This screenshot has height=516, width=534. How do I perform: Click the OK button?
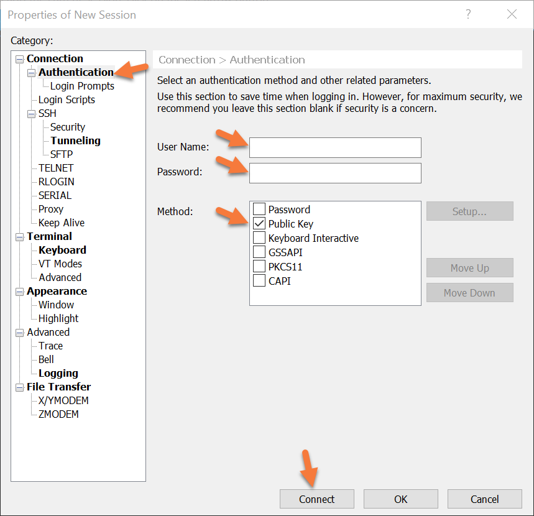click(x=400, y=499)
